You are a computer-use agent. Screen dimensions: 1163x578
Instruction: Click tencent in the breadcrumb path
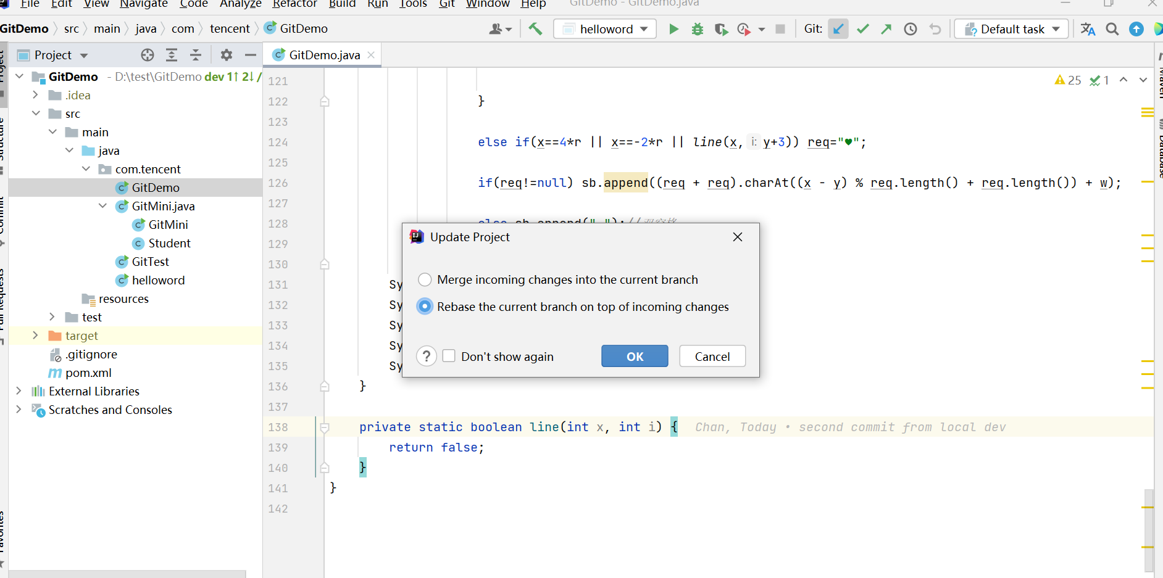click(230, 29)
